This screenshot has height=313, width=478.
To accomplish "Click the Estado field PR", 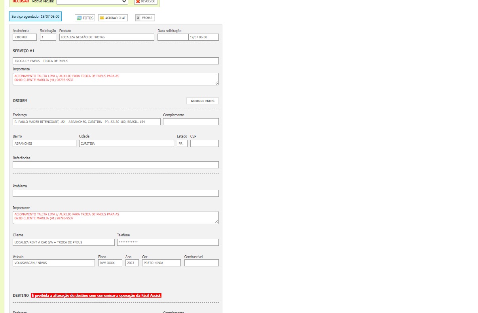I will pyautogui.click(x=182, y=143).
